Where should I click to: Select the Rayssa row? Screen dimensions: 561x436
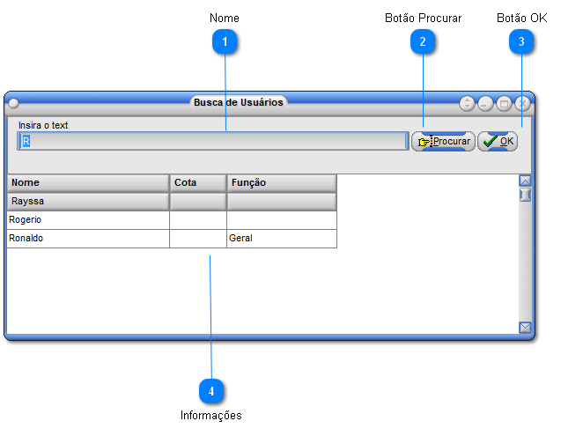(172, 202)
